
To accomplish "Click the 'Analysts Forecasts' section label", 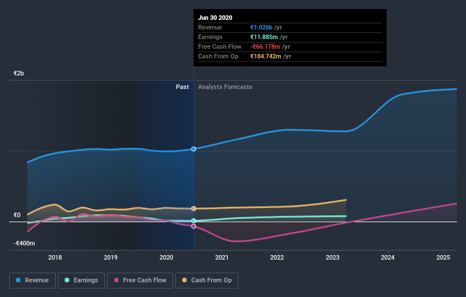I will 225,87.
